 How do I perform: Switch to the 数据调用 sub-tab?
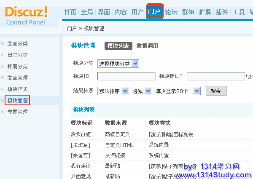147,46
